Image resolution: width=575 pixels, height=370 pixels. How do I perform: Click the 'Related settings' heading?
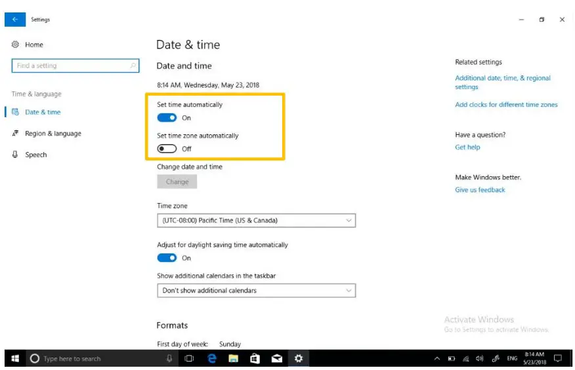pos(479,62)
